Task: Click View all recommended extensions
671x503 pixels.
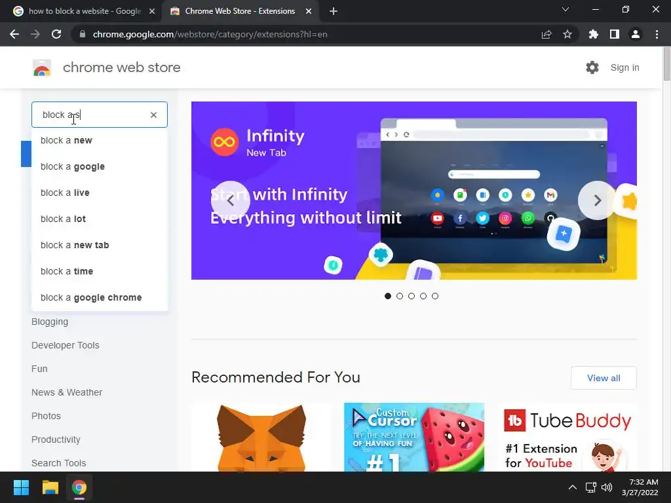Action: pos(604,378)
